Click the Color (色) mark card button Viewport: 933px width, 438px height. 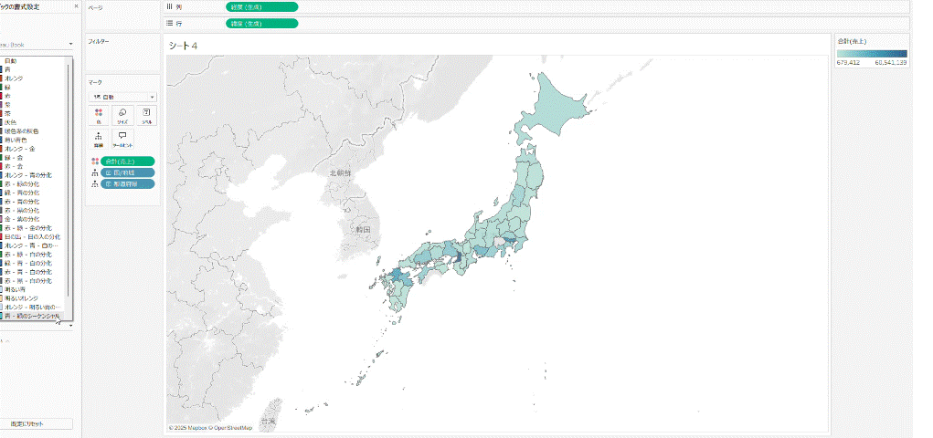click(x=98, y=115)
